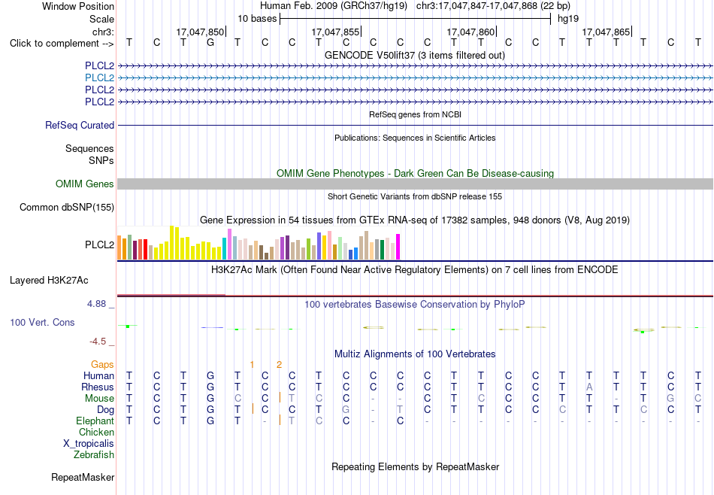Click the PLCL2 label beside the GTEx bar chart
Image resolution: width=714 pixels, height=495 pixels.
coord(99,245)
